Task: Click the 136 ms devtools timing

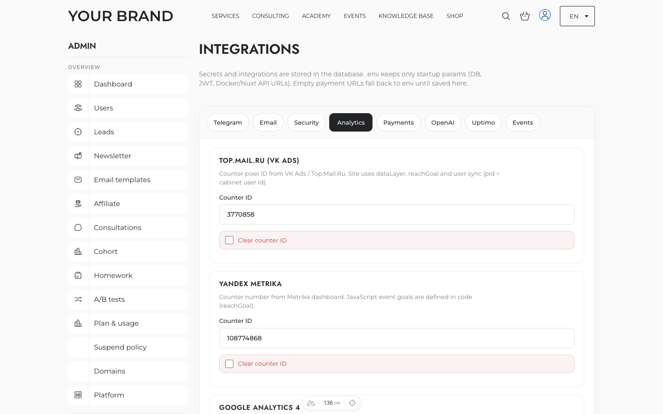Action: (331, 403)
